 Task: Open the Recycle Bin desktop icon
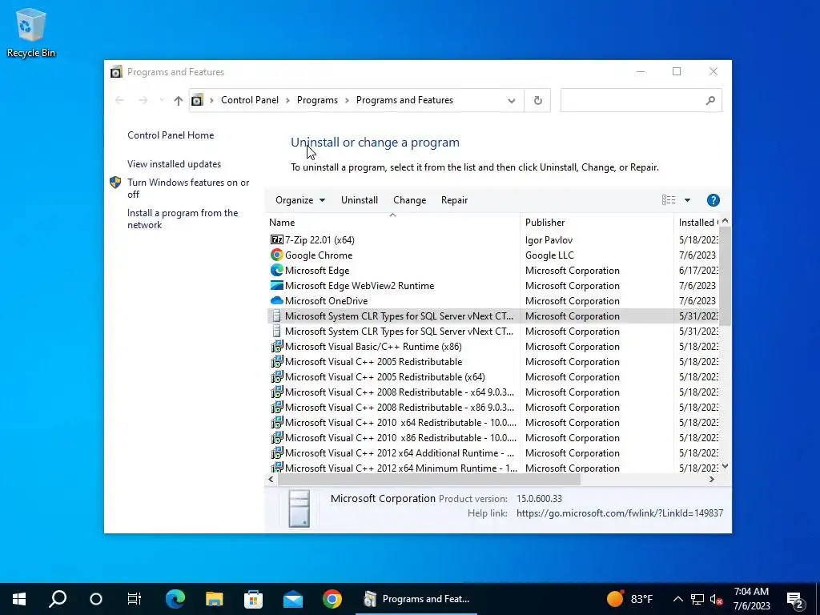coord(31,32)
